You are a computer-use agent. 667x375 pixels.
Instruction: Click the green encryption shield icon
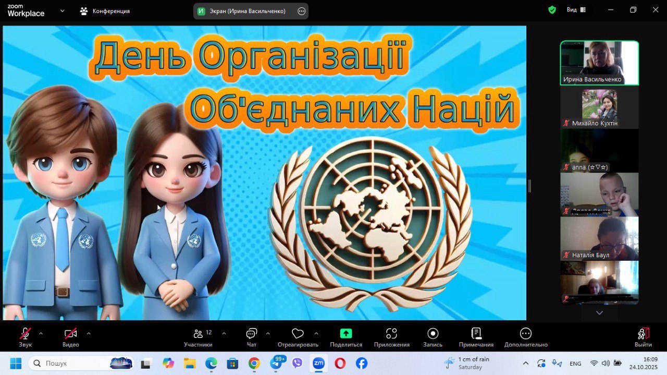point(552,10)
